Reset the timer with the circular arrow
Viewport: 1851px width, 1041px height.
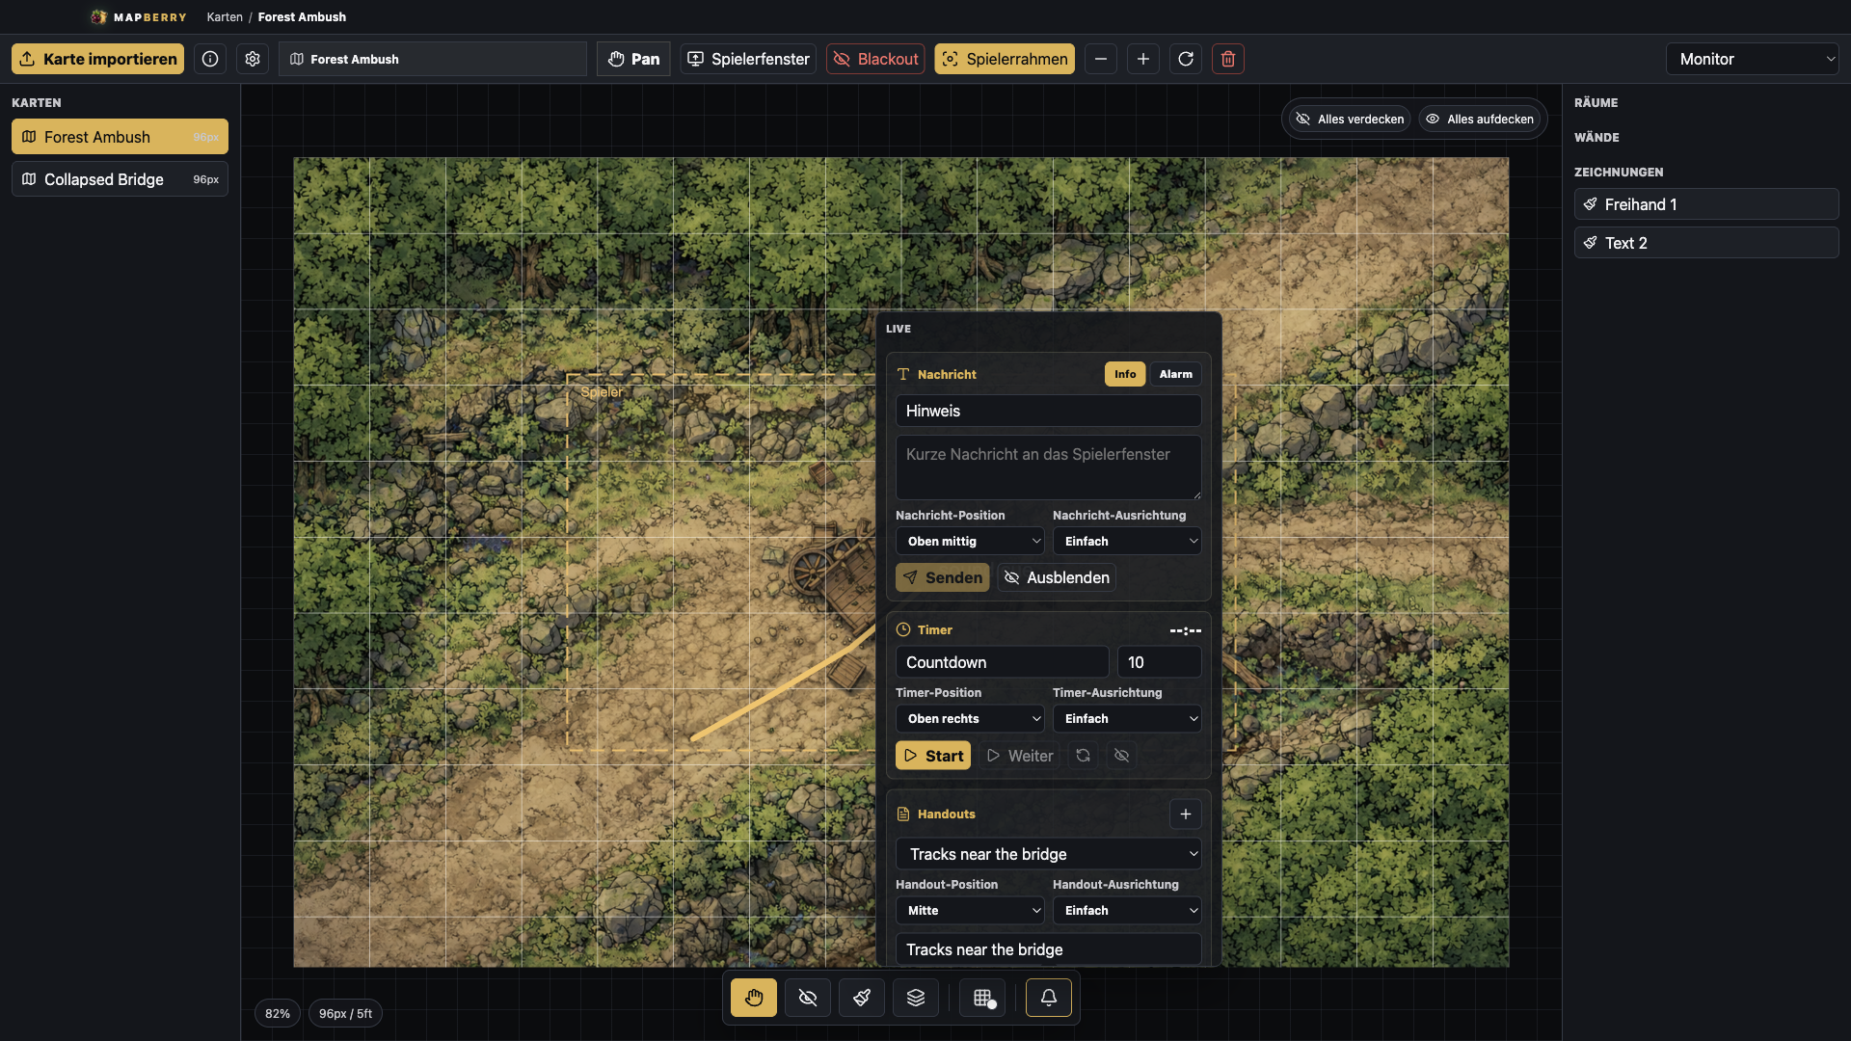[x=1084, y=756]
